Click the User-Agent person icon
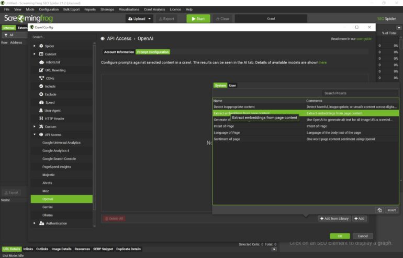This screenshot has height=258, width=403. pos(41,110)
